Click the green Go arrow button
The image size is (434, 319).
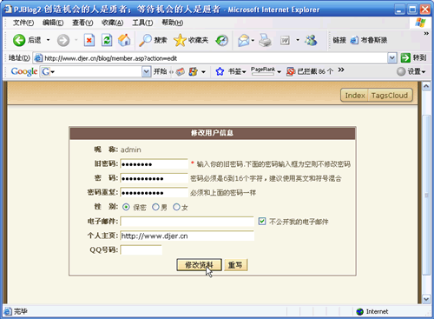click(x=405, y=58)
